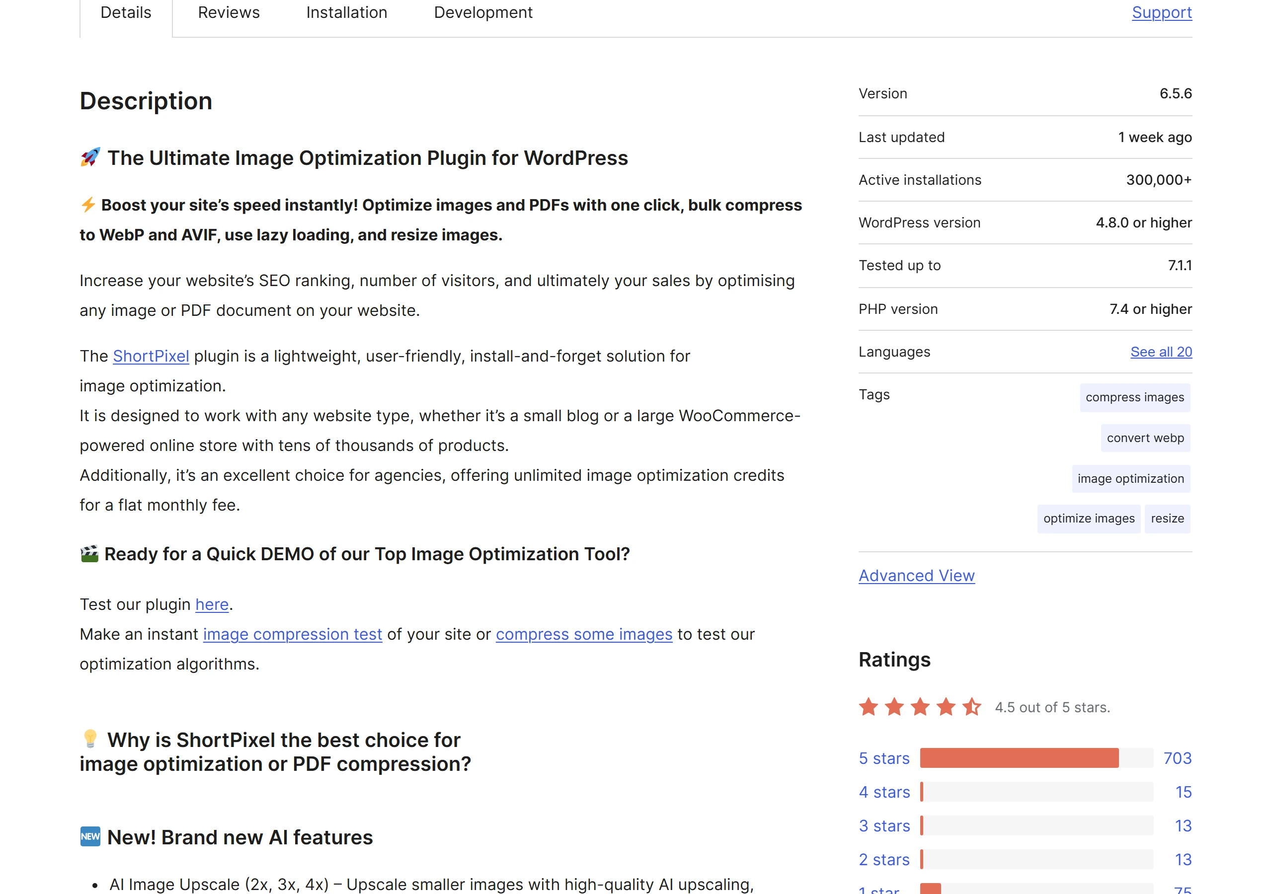The height and width of the screenshot is (894, 1272).
Task: Click the lightning bolt emoji before 'Boost'
Action: tap(88, 205)
